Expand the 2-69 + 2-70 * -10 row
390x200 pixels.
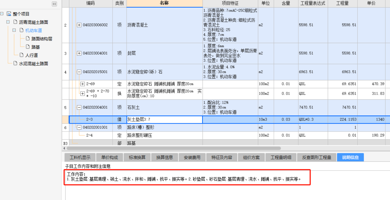tap(83, 94)
